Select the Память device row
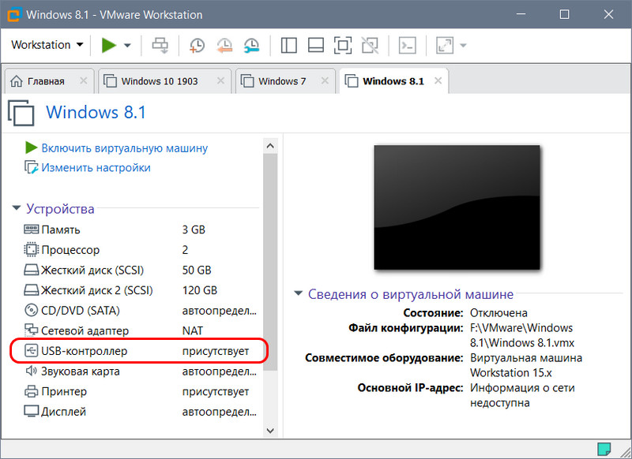Viewport: 632px width, 459px height. coord(141,229)
